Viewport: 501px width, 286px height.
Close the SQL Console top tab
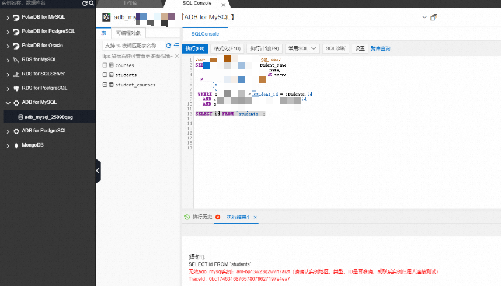(x=223, y=5)
